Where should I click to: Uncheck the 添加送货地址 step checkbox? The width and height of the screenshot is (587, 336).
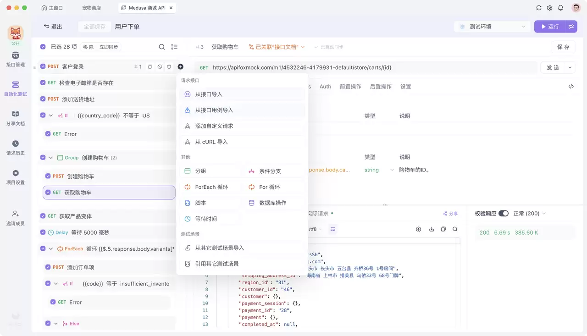click(x=43, y=99)
